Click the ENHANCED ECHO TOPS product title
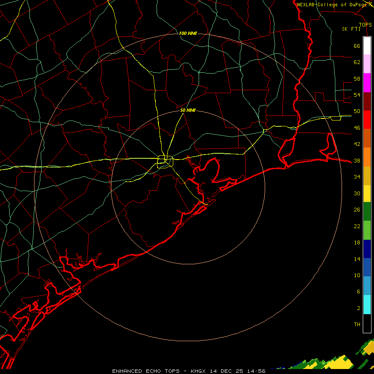The height and width of the screenshot is (374, 374). point(145,371)
